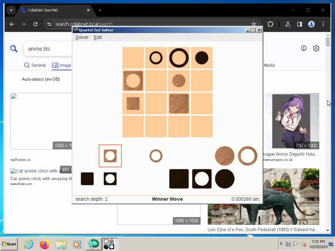Pick the large dark solid circle piece
The image size is (335, 251).
pyautogui.click(x=224, y=179)
